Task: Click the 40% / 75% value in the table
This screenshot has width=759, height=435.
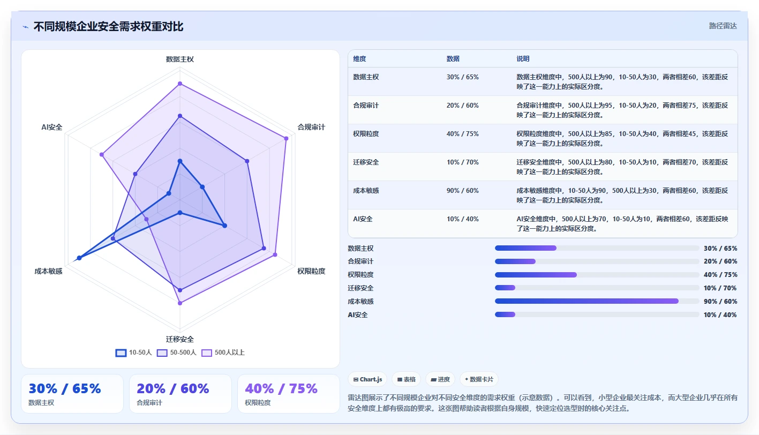Action: coord(462,134)
